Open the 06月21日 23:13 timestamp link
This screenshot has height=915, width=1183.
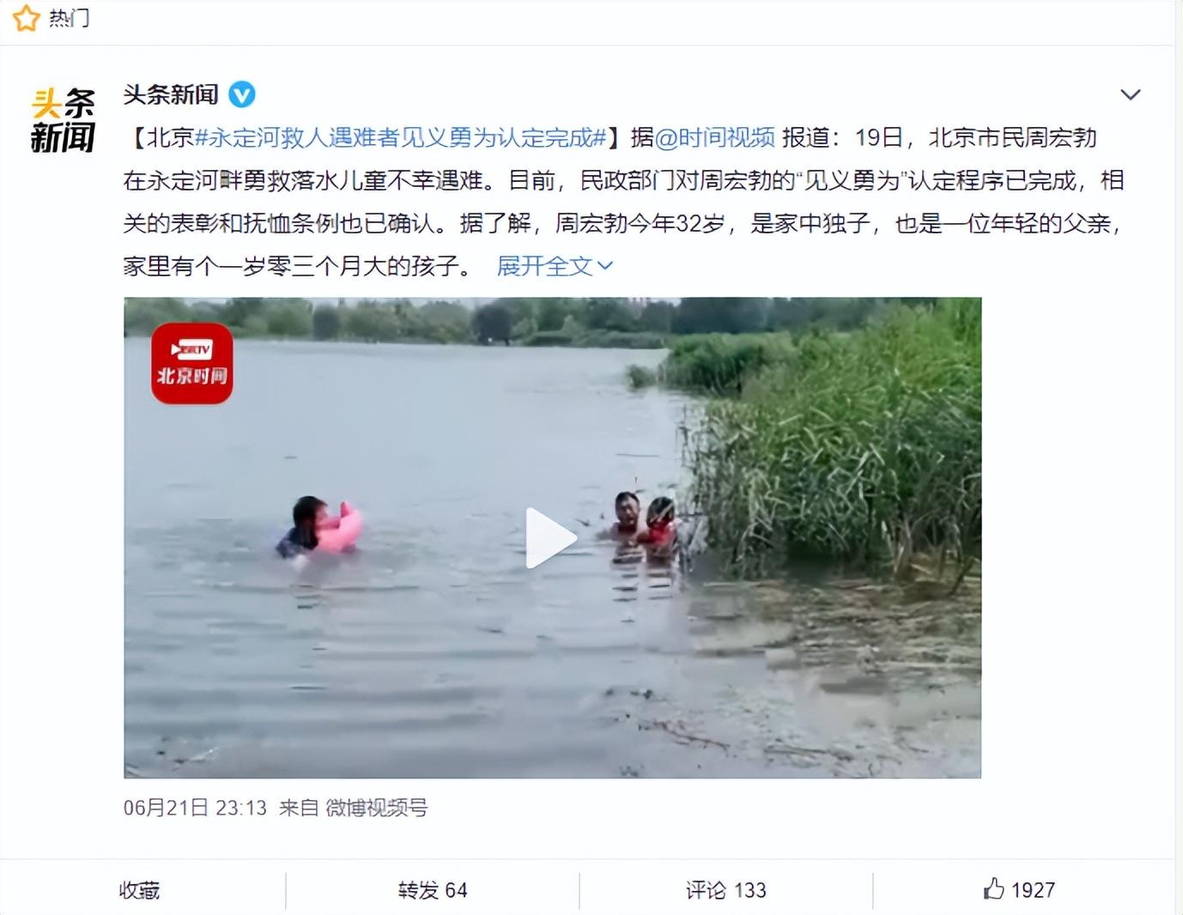pyautogui.click(x=195, y=808)
